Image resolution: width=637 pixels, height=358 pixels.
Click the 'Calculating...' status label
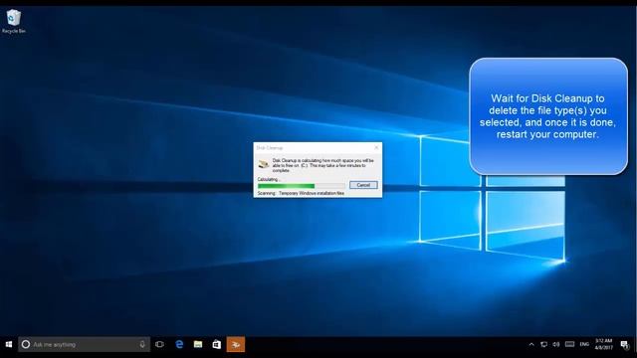[x=269, y=179]
